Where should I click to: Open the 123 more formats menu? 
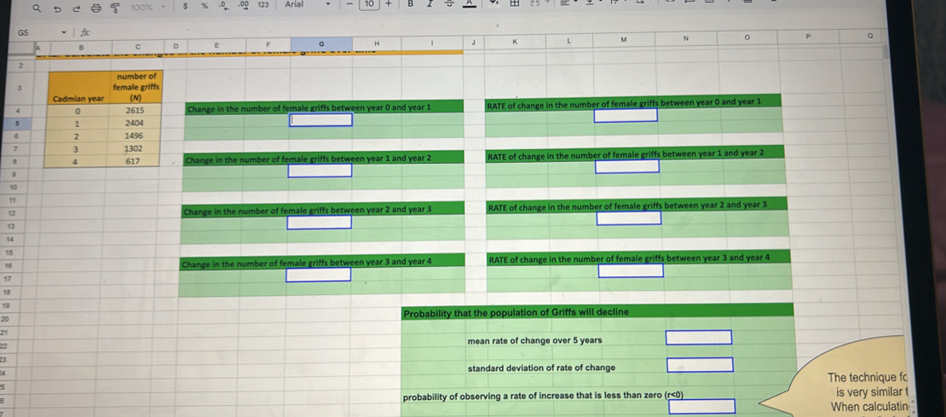(263, 5)
